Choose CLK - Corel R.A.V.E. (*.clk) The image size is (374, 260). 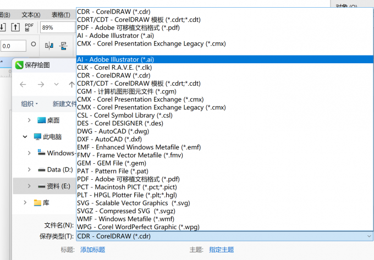pos(225,68)
